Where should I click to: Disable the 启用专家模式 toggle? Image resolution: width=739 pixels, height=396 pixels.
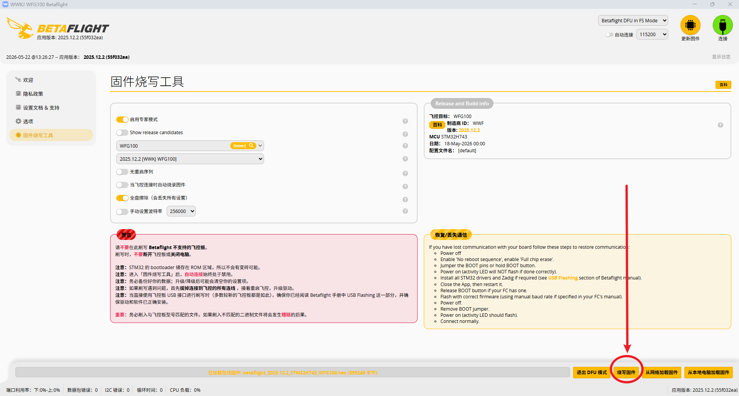click(122, 120)
